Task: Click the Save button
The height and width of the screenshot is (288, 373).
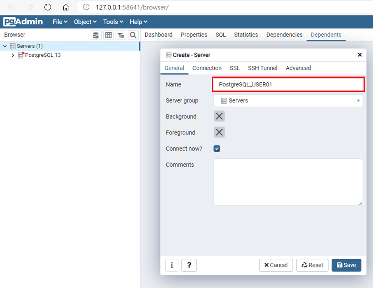Action: tap(346, 265)
